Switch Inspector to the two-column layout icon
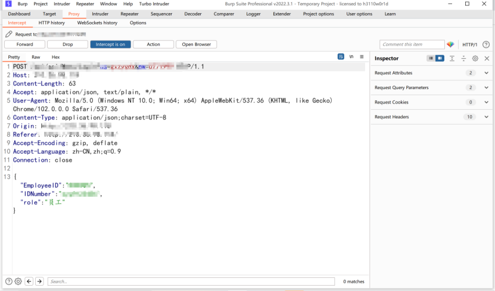 point(440,58)
